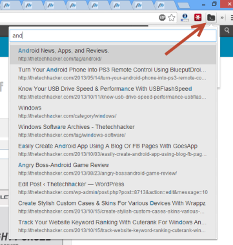Open 'Create Stylish Custom Cases & Skins' result
The image size is (233, 245).
tap(113, 207)
